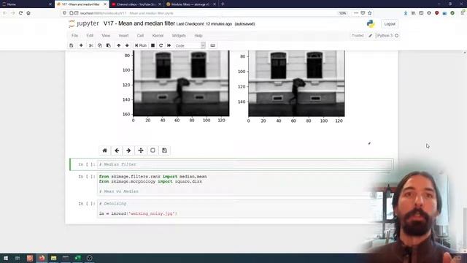The image size is (467, 263).
Task: Go to browser home page icon
Action: 28,13
